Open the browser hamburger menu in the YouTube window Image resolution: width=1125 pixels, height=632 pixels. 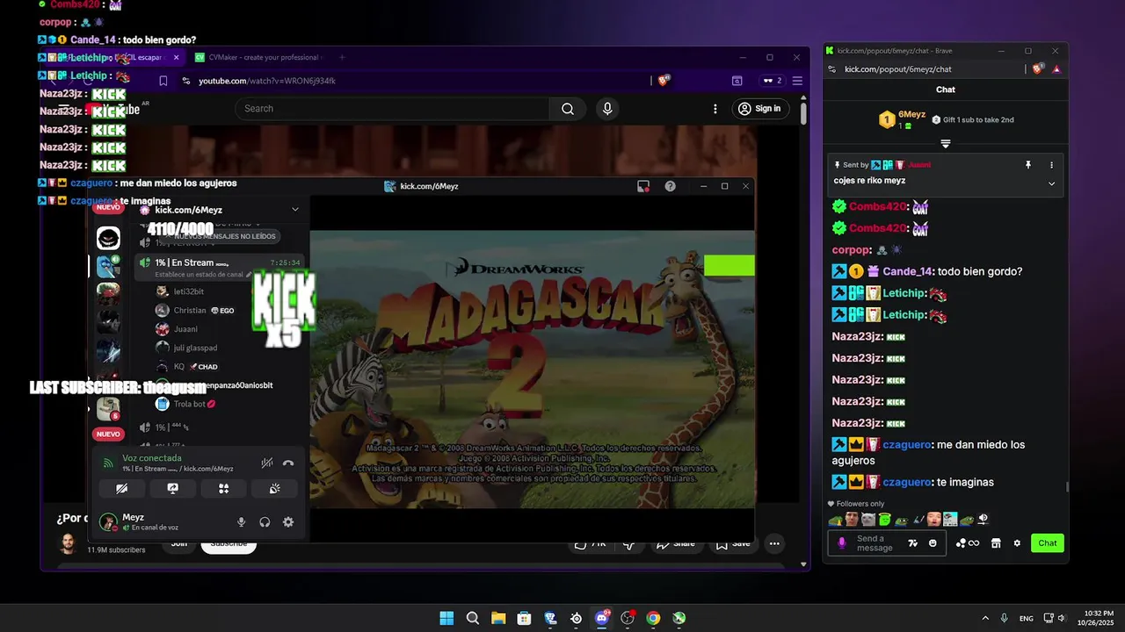(x=797, y=81)
